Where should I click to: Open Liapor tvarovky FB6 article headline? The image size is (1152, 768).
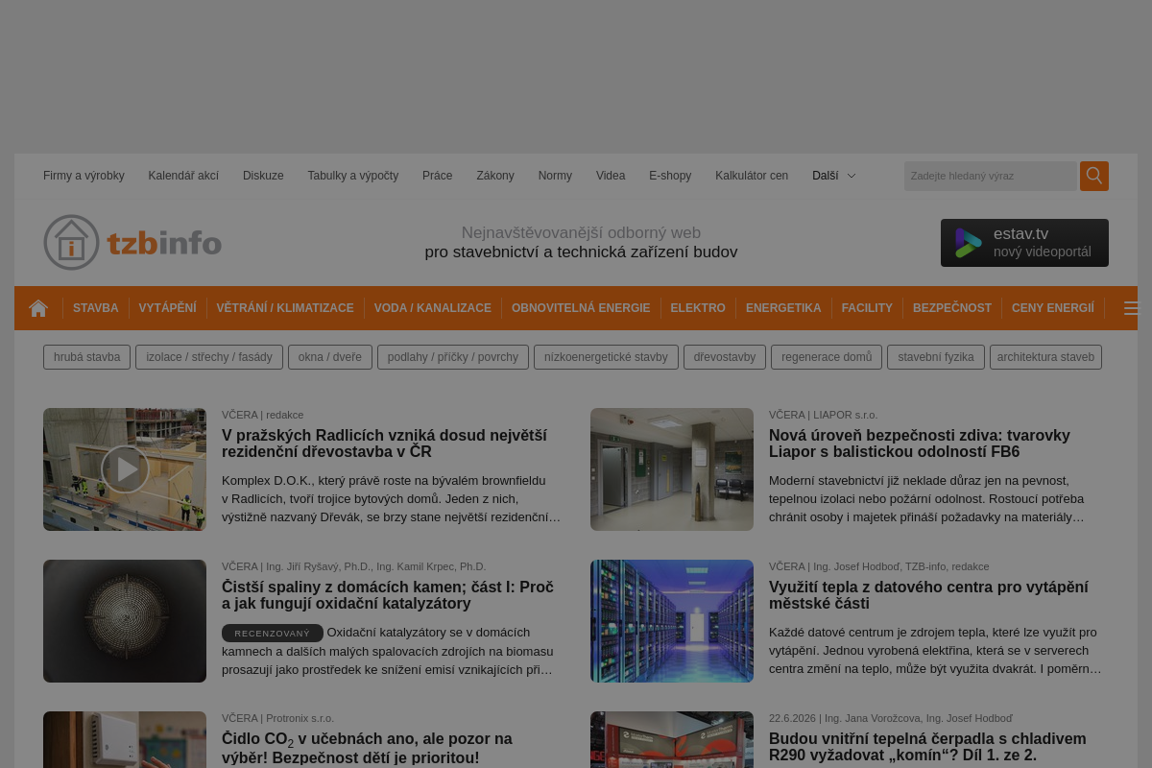click(919, 444)
